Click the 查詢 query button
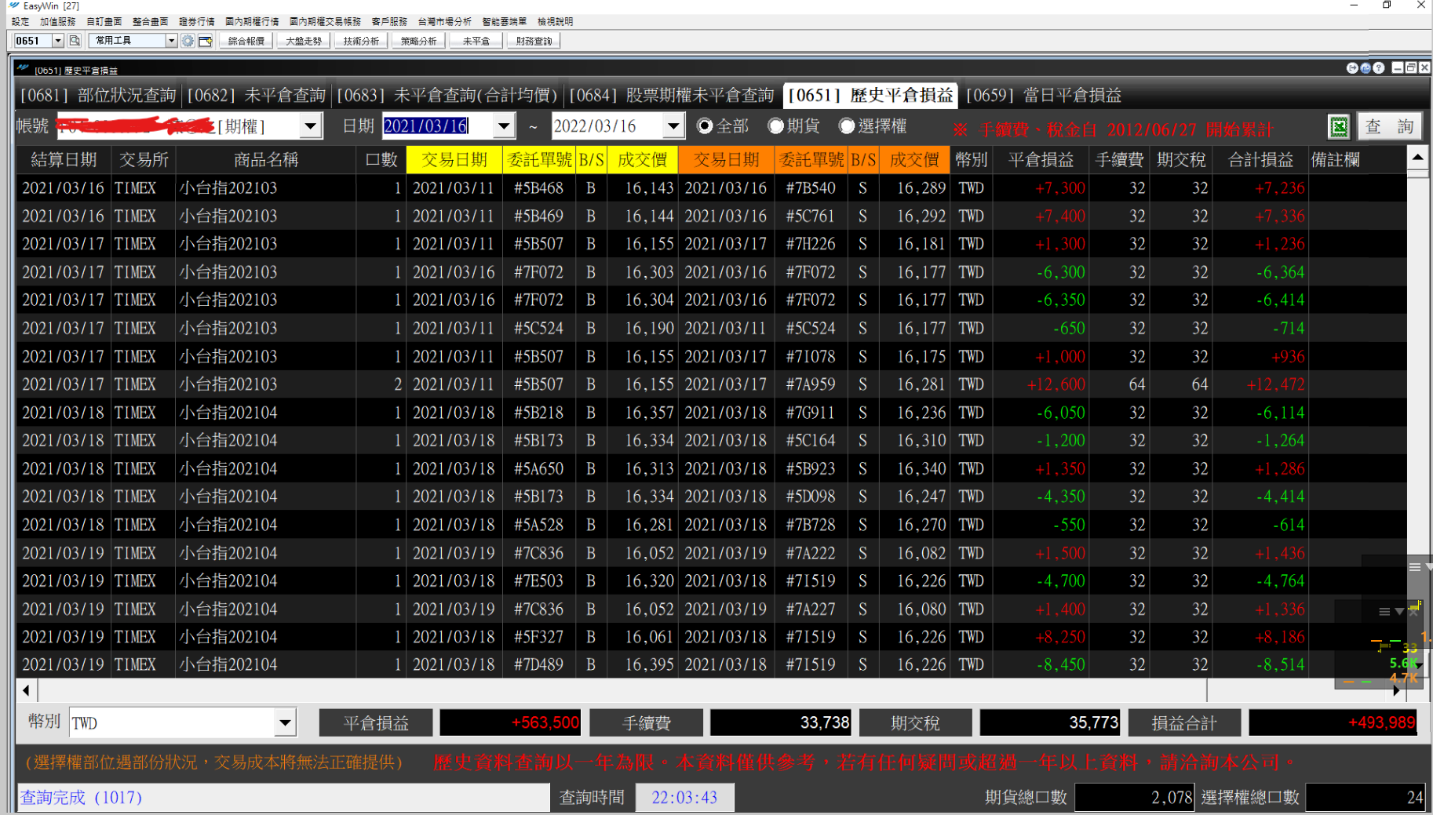 tap(1389, 126)
